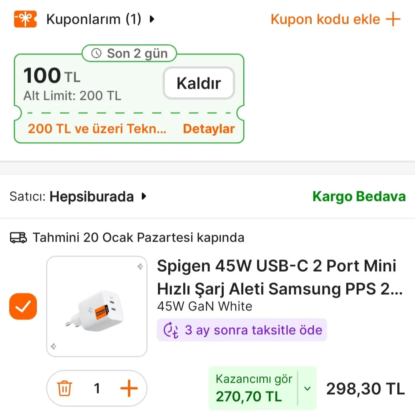The width and height of the screenshot is (415, 415).
Task: Uncheck the Spigen charger selection checkbox
Action: 23,306
